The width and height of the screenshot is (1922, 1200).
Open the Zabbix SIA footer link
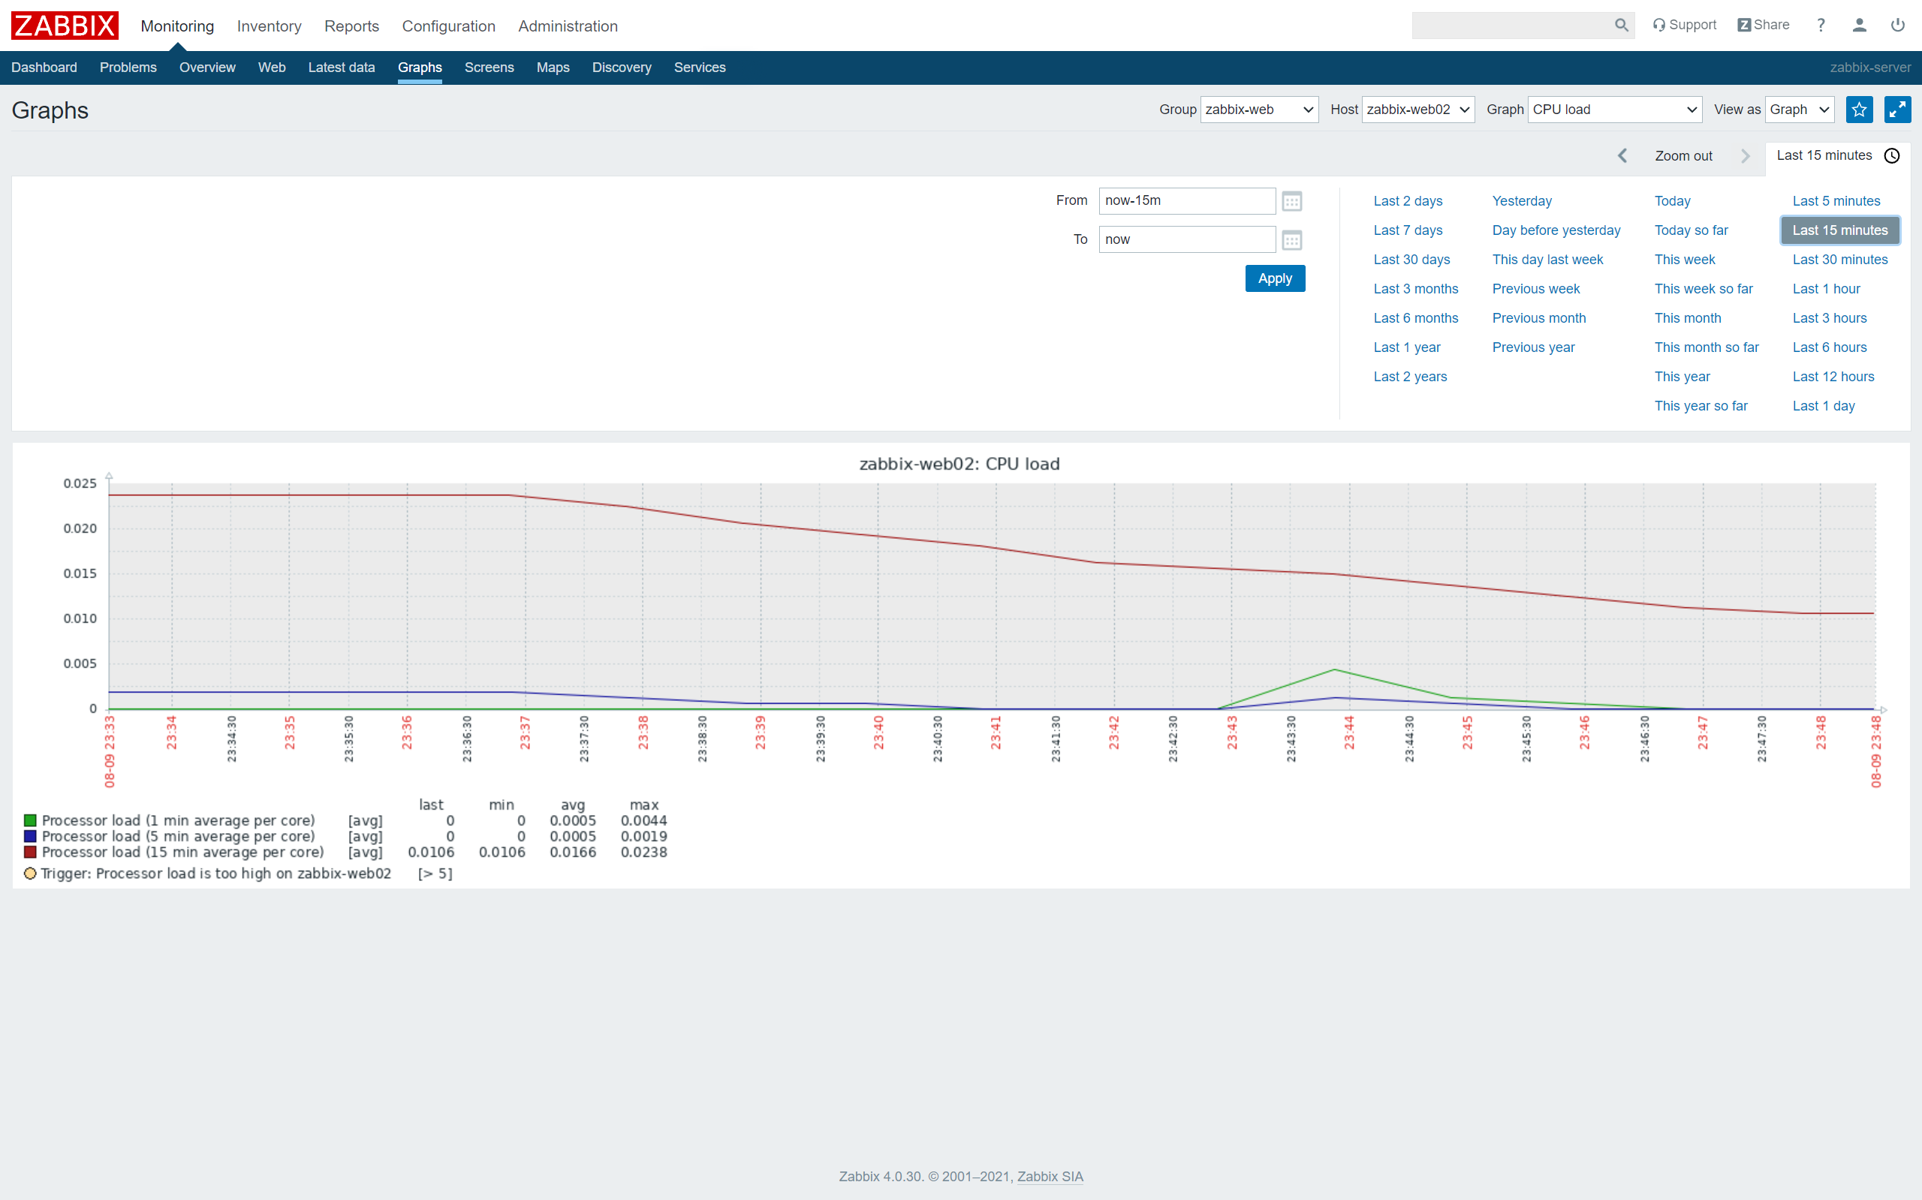(x=1050, y=1177)
